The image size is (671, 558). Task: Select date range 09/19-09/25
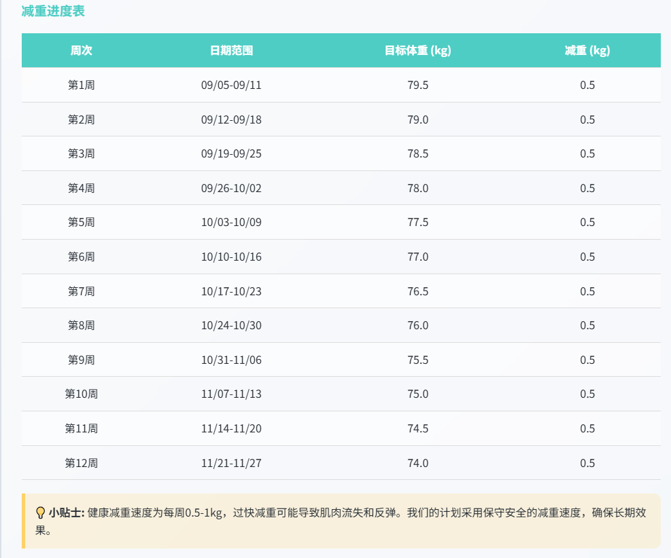[x=231, y=154]
